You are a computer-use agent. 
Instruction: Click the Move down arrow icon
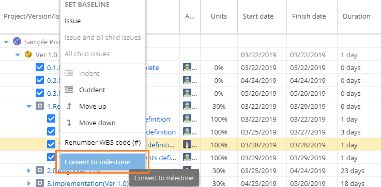[69, 123]
